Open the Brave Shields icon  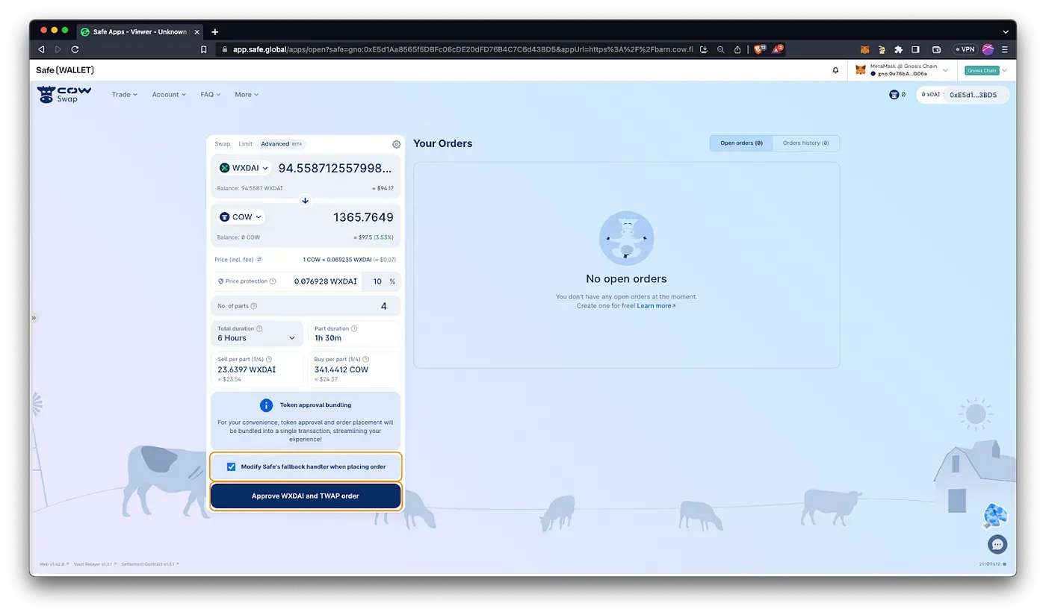[758, 49]
